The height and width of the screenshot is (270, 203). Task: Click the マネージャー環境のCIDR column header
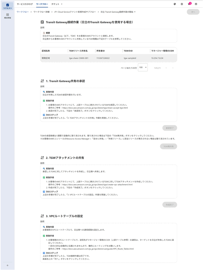point(163,51)
